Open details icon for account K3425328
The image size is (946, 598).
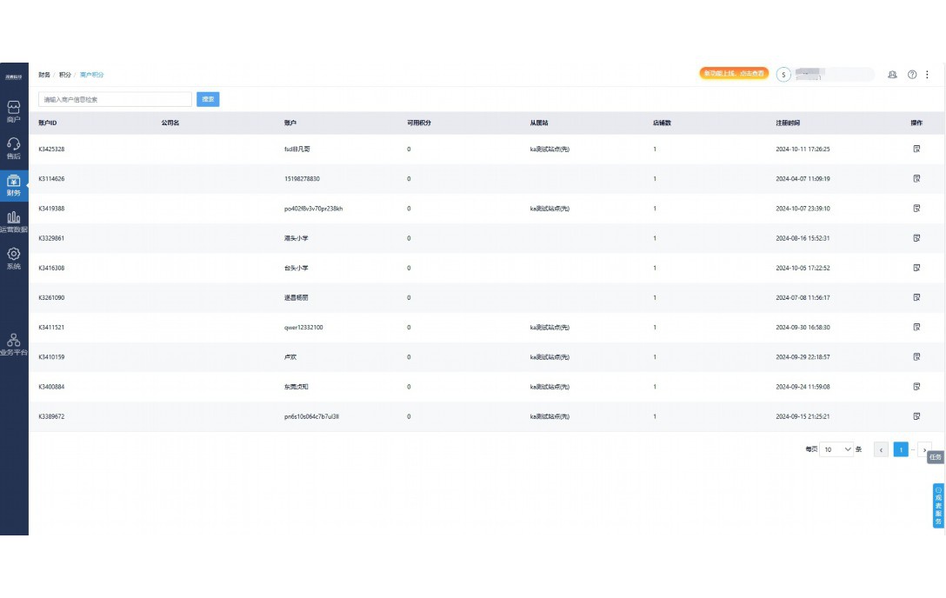[x=916, y=149]
